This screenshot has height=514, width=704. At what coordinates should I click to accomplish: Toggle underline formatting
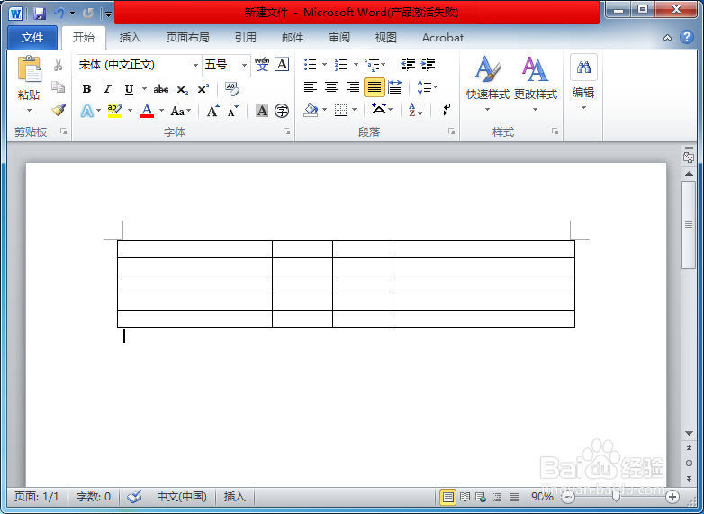pyautogui.click(x=129, y=89)
